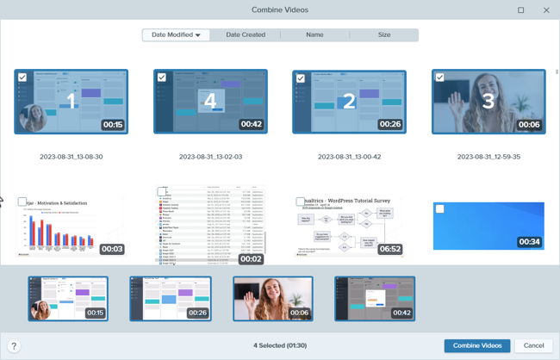
Task: Sort videos by Date Created
Action: coord(246,35)
